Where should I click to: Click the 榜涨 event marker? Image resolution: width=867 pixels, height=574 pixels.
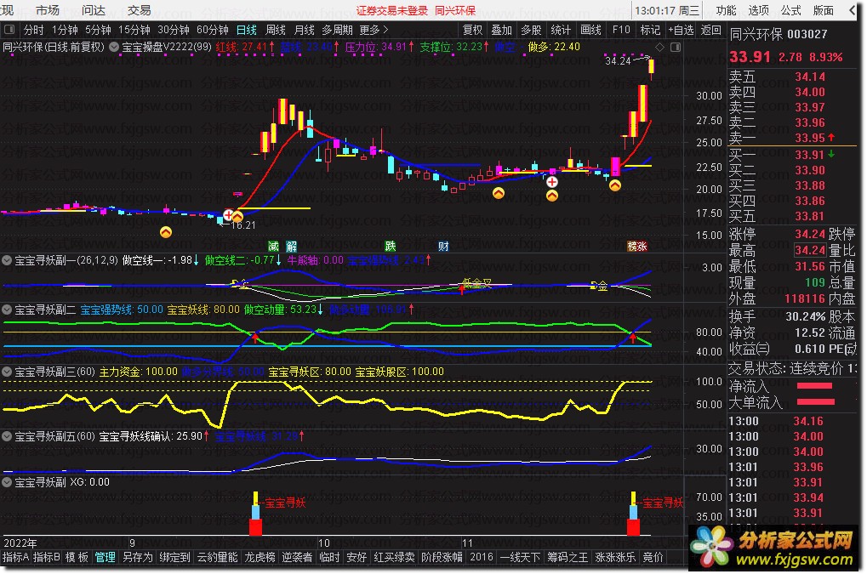pos(637,246)
